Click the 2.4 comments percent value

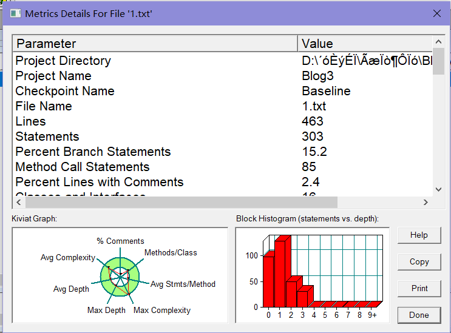tap(311, 182)
